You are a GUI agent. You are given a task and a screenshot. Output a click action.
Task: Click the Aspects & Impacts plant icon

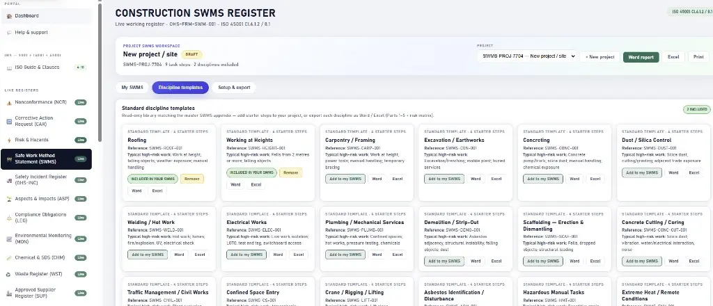10,199
